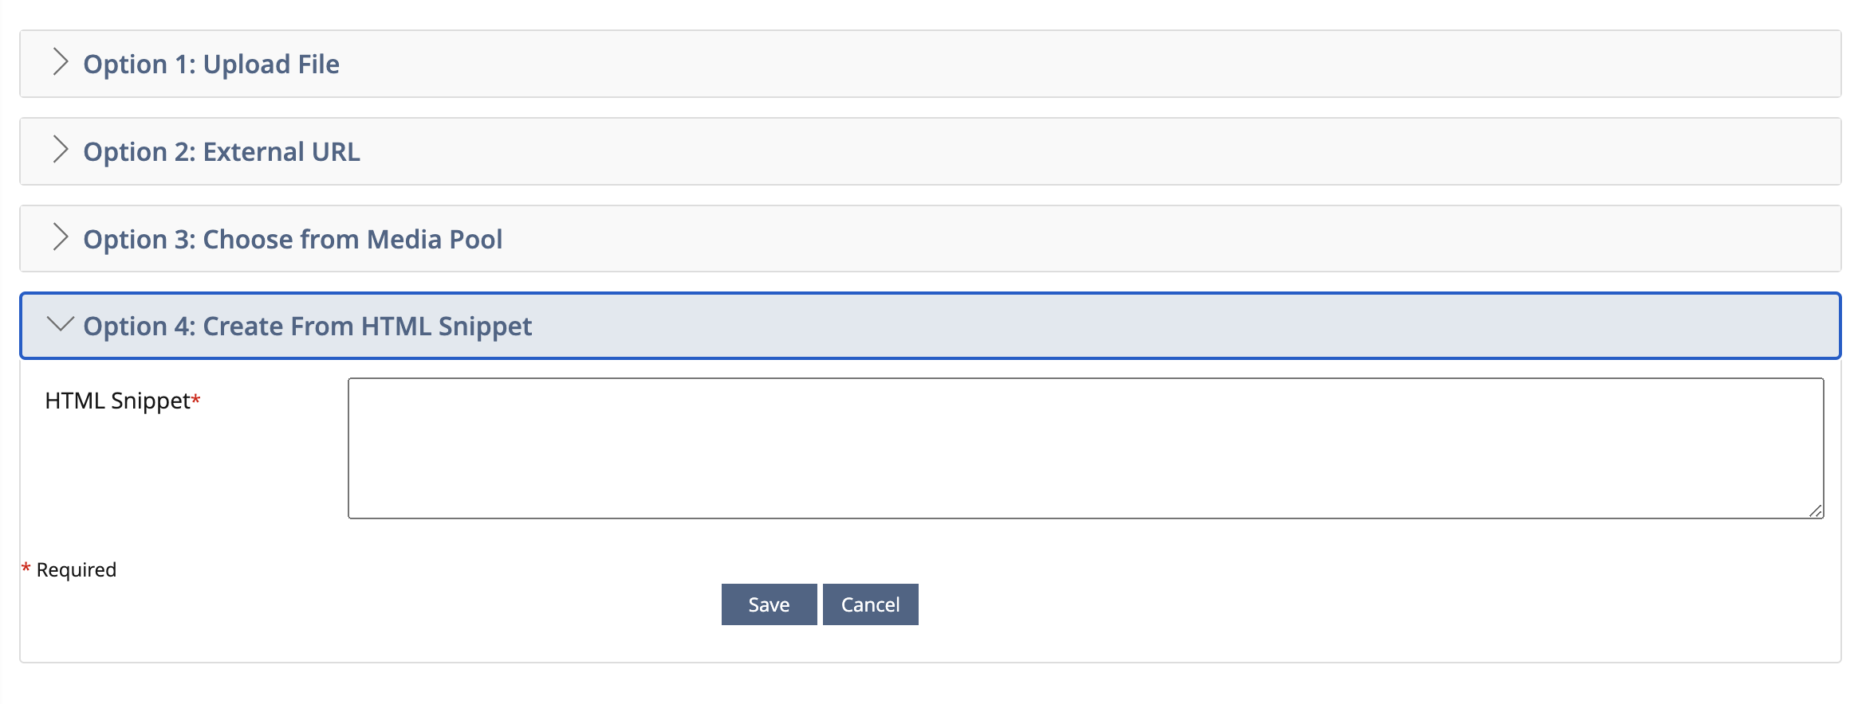The height and width of the screenshot is (704, 1858).
Task: Click the textarea resize grip in the corner
Action: point(1816,511)
